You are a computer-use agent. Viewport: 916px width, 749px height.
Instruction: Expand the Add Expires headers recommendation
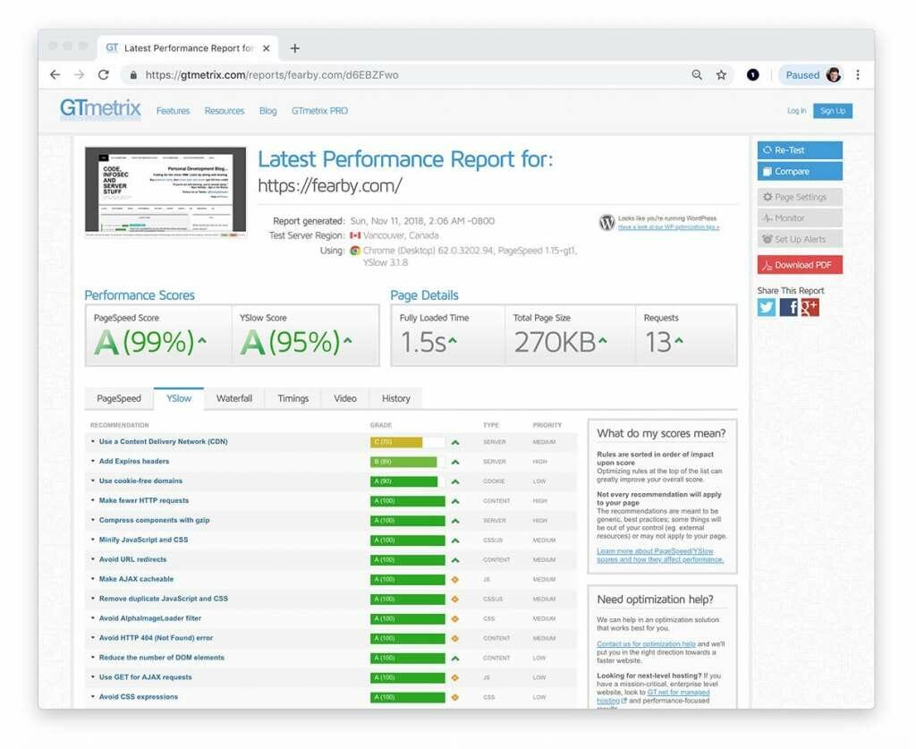133,462
